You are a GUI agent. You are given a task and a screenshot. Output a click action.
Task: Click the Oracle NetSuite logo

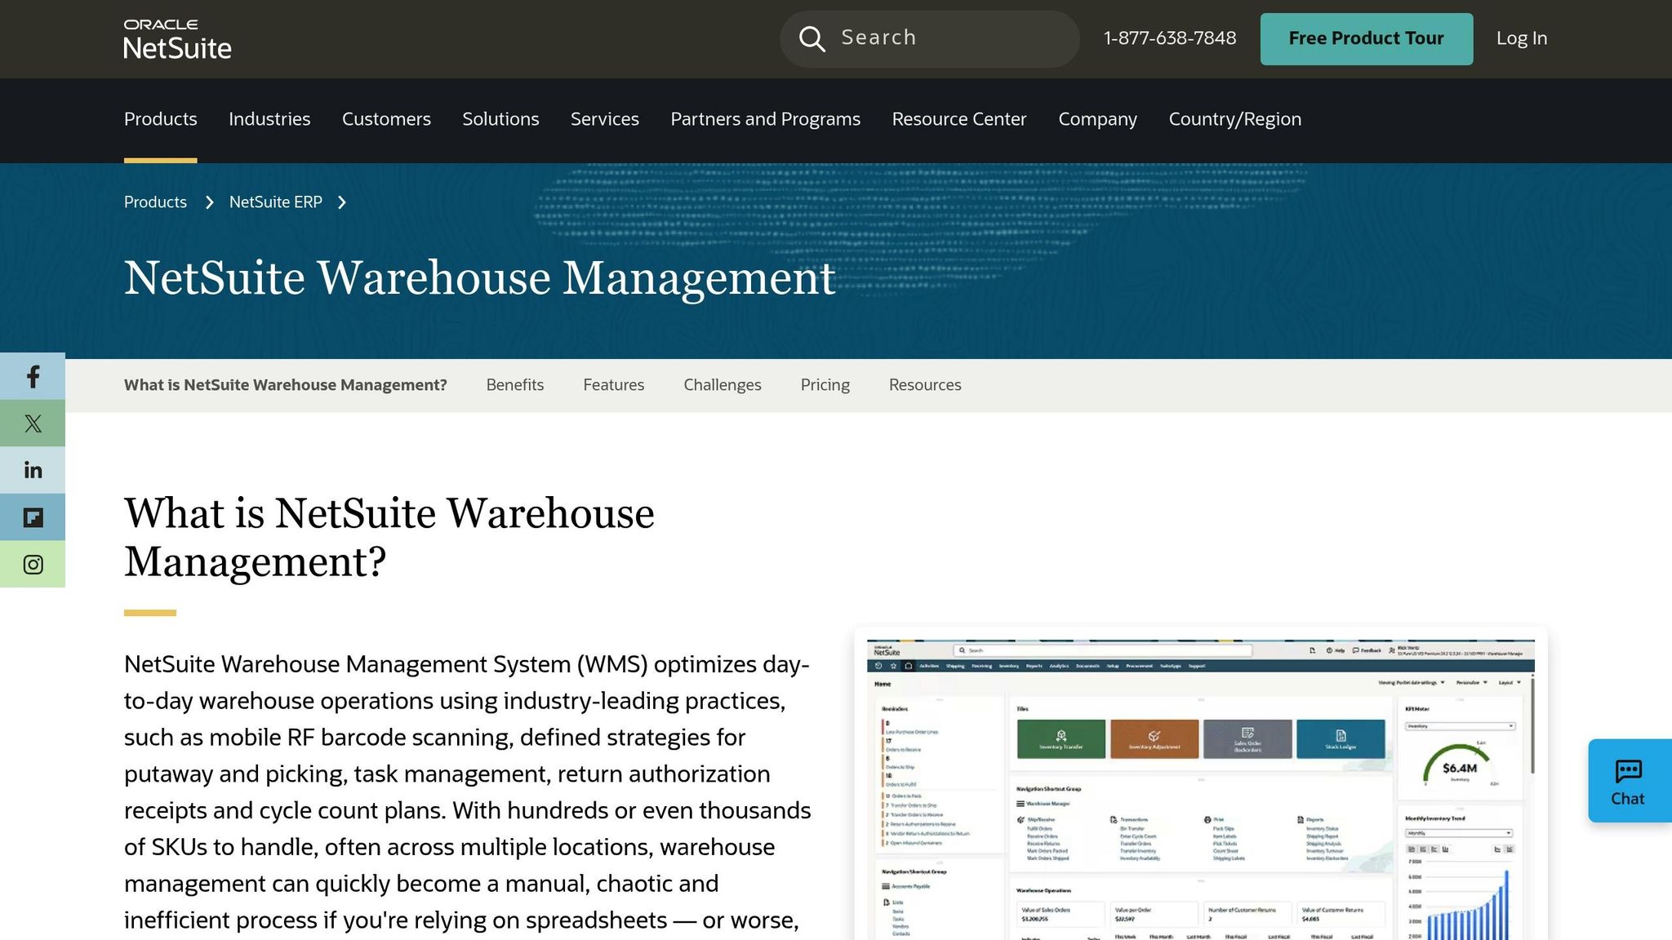click(177, 39)
